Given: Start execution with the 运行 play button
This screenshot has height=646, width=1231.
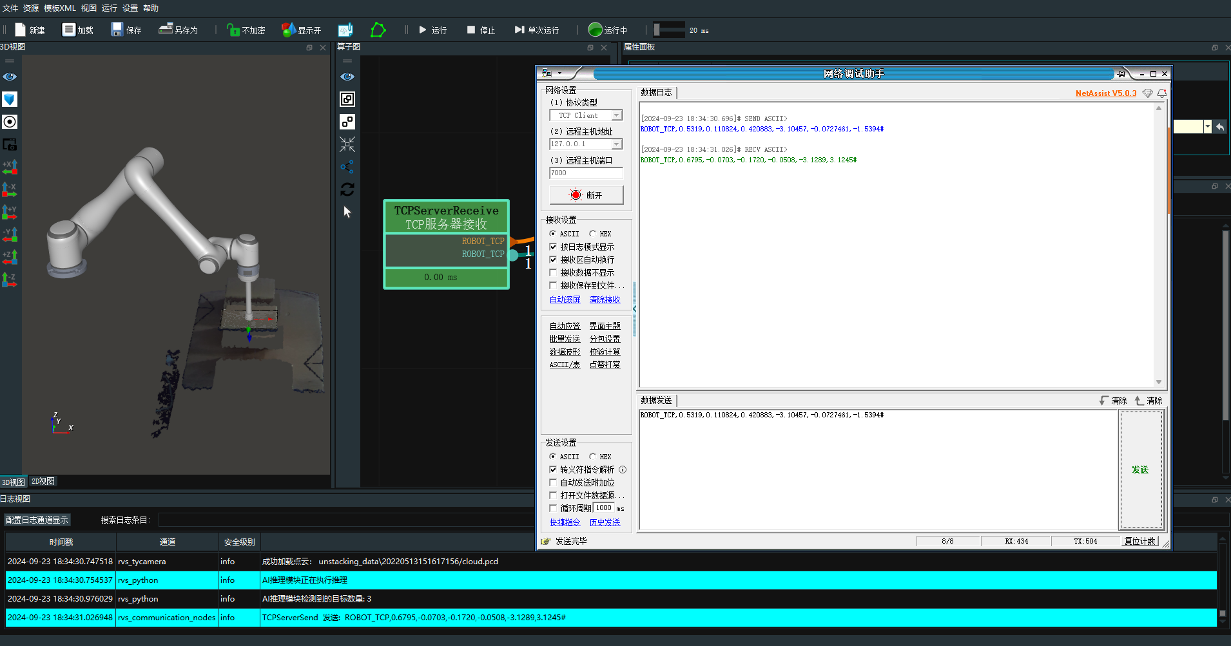Looking at the screenshot, I should coord(432,30).
